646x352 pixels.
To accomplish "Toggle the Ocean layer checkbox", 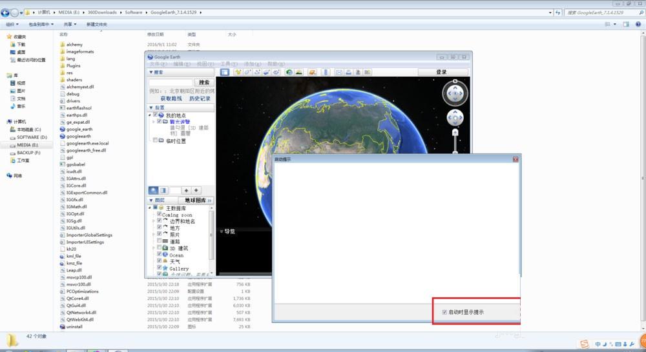I will click(x=160, y=255).
